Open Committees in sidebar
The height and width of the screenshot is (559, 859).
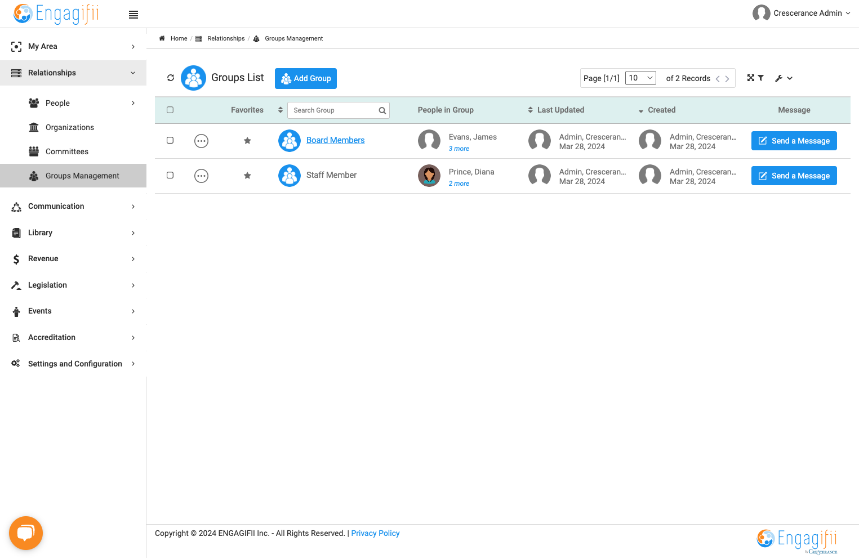click(x=67, y=151)
